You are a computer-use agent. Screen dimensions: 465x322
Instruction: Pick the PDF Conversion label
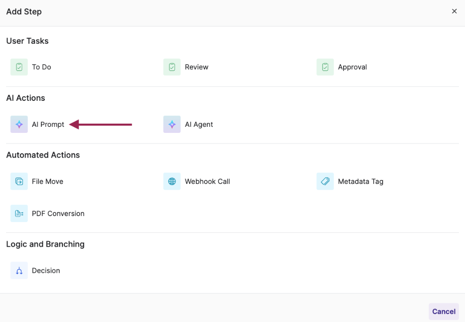click(x=58, y=213)
